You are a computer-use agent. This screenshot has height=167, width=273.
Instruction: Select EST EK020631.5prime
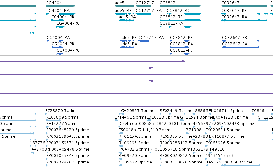click(x=223, y=130)
